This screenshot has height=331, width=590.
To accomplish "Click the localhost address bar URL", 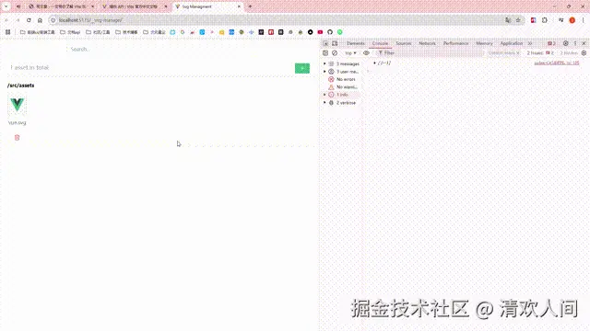I will tap(90, 20).
